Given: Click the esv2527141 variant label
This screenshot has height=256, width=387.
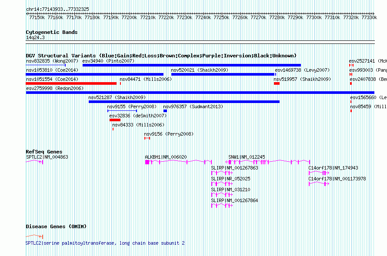Looking at the screenshot, I should [x=368, y=61].
